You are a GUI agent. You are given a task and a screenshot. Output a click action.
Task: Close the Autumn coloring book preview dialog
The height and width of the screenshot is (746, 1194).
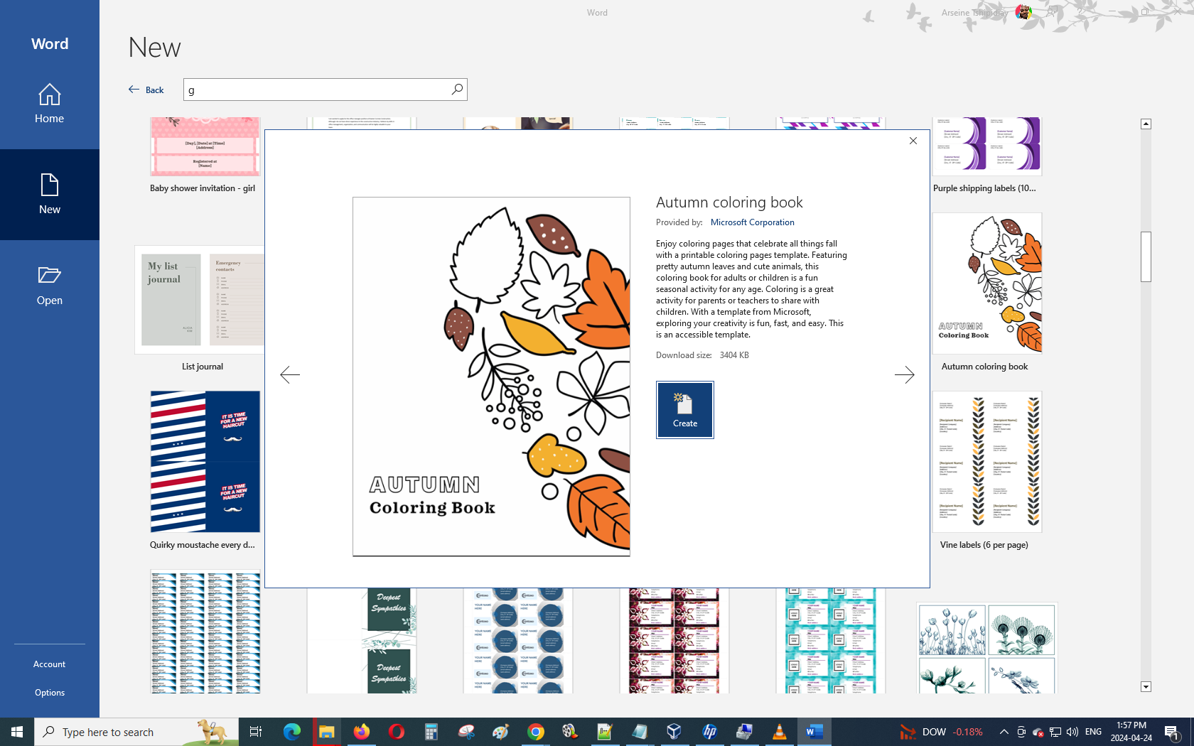(913, 141)
